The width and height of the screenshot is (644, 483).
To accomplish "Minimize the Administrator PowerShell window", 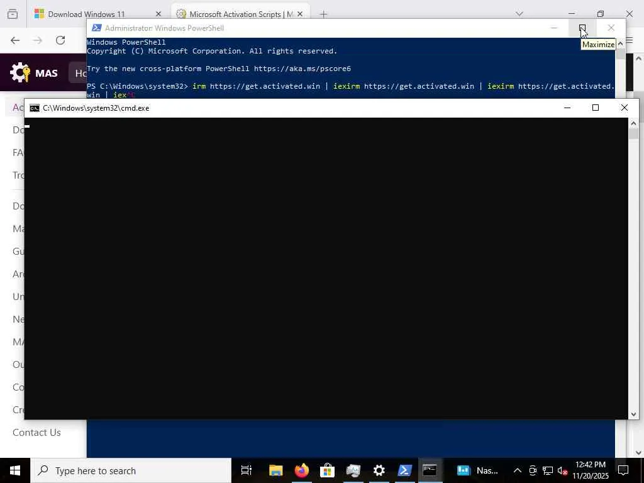I will (x=554, y=28).
